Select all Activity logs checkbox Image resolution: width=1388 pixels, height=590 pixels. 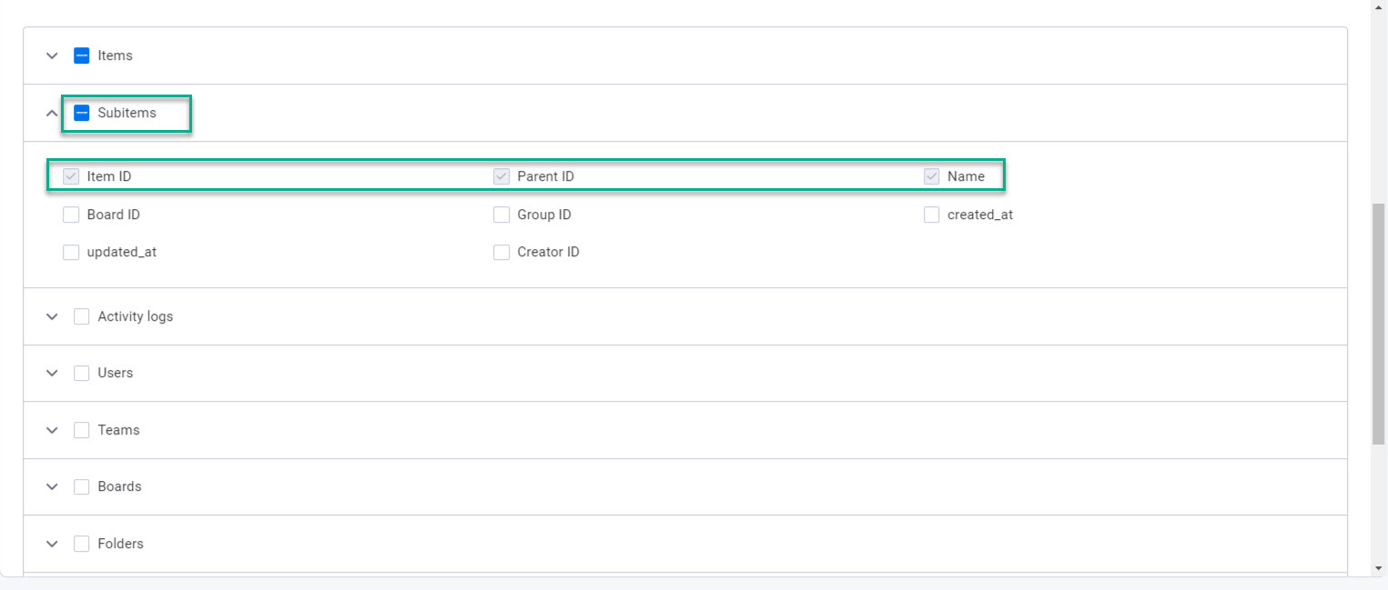click(82, 317)
